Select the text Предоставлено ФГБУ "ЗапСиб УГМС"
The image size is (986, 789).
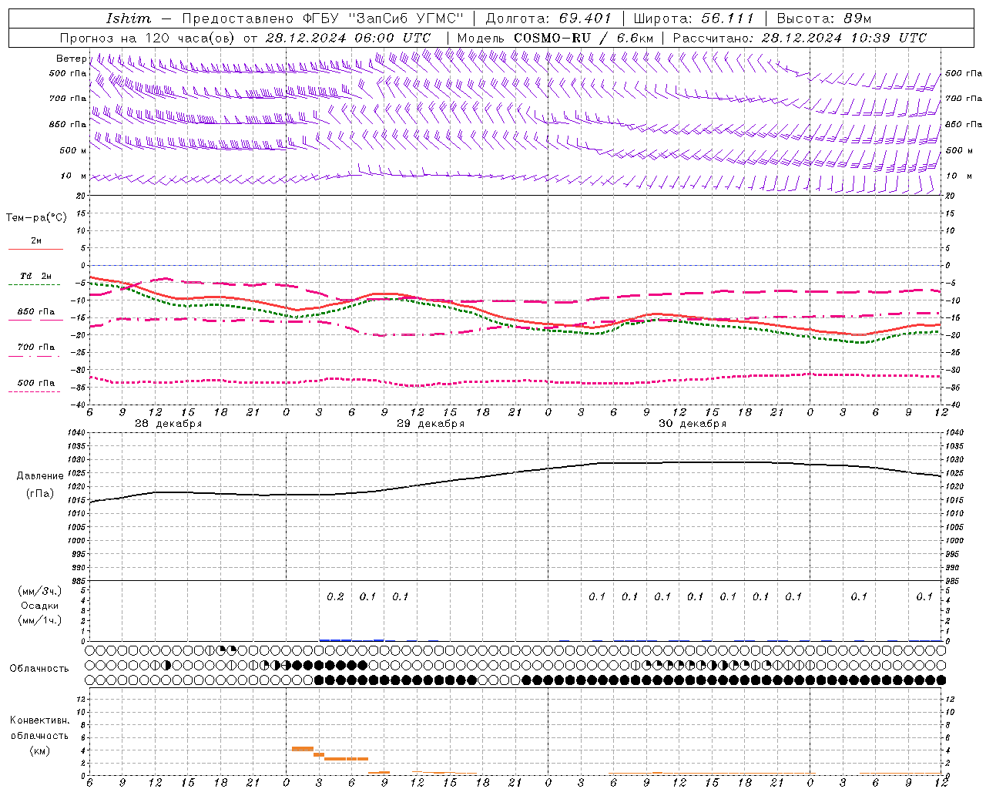[x=323, y=18]
